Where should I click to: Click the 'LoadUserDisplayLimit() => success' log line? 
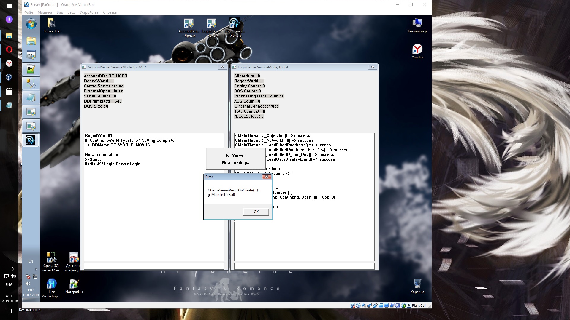click(300, 159)
